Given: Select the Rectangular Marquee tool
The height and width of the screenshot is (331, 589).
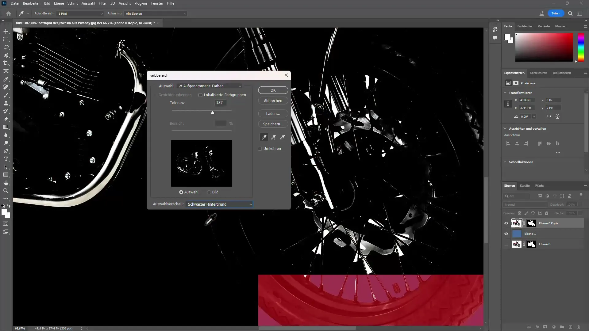Looking at the screenshot, I should [6, 39].
